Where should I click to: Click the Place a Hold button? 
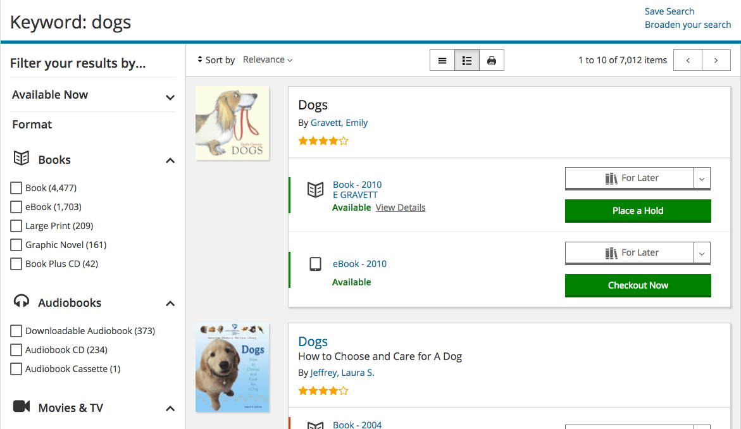(x=638, y=211)
